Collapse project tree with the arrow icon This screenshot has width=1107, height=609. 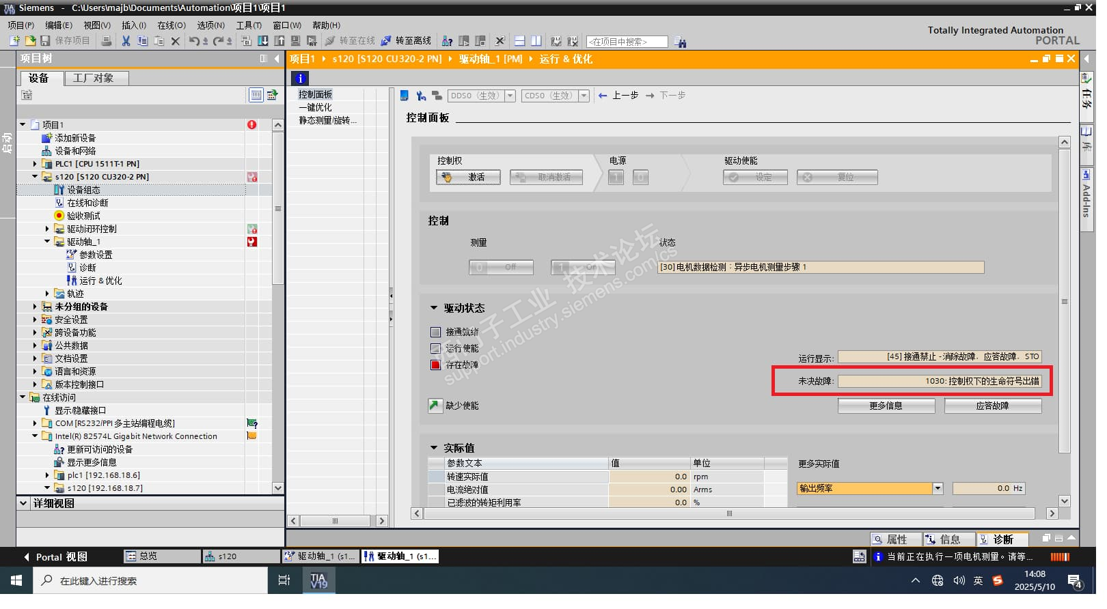point(277,59)
